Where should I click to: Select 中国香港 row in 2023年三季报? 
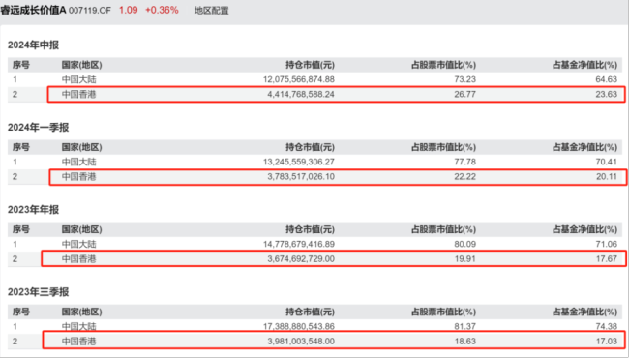click(314, 342)
